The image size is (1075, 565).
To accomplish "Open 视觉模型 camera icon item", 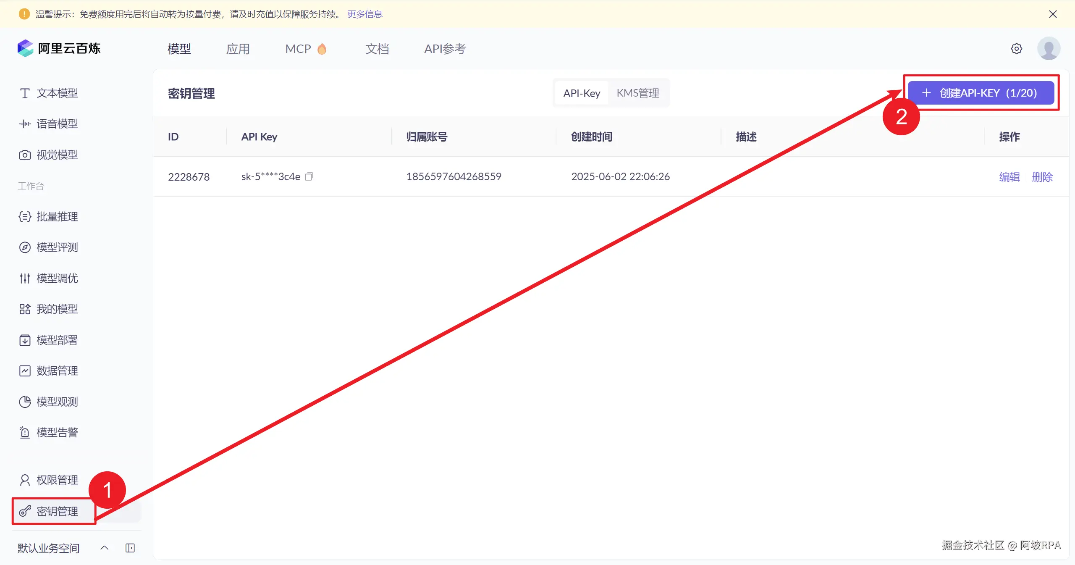I will tap(25, 155).
